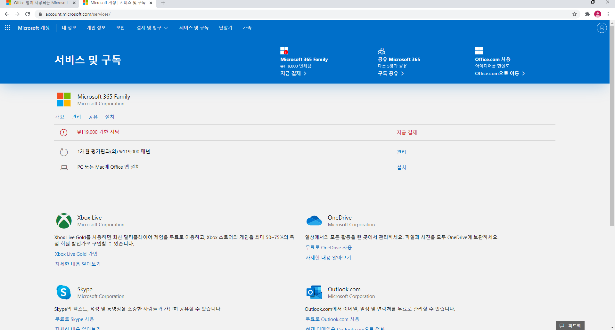Click the Microsoft 계정 home link
Viewport: 615px width, 330px height.
click(x=34, y=28)
